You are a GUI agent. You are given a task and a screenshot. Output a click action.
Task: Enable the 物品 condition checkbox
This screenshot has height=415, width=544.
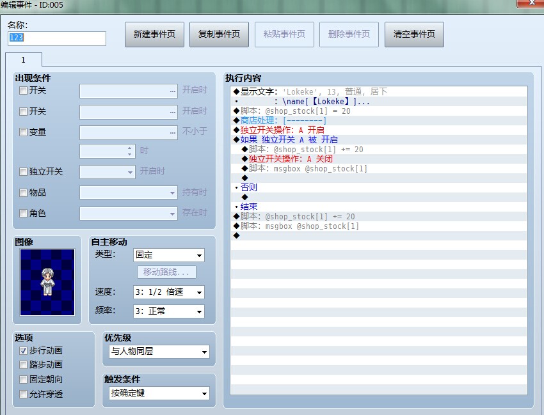pyautogui.click(x=23, y=192)
